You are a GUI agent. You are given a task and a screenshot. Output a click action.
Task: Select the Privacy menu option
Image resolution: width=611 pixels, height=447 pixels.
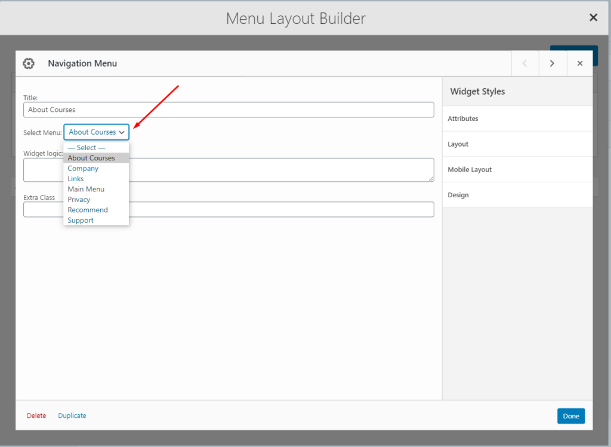(x=78, y=199)
